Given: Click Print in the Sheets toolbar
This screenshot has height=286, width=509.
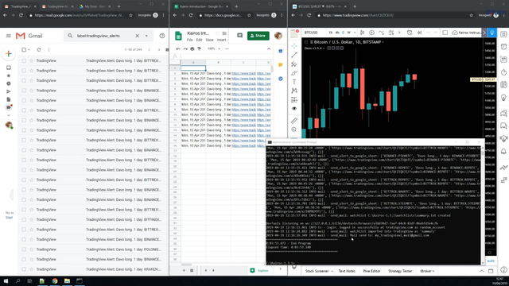Looking at the screenshot, I should 192,48.
